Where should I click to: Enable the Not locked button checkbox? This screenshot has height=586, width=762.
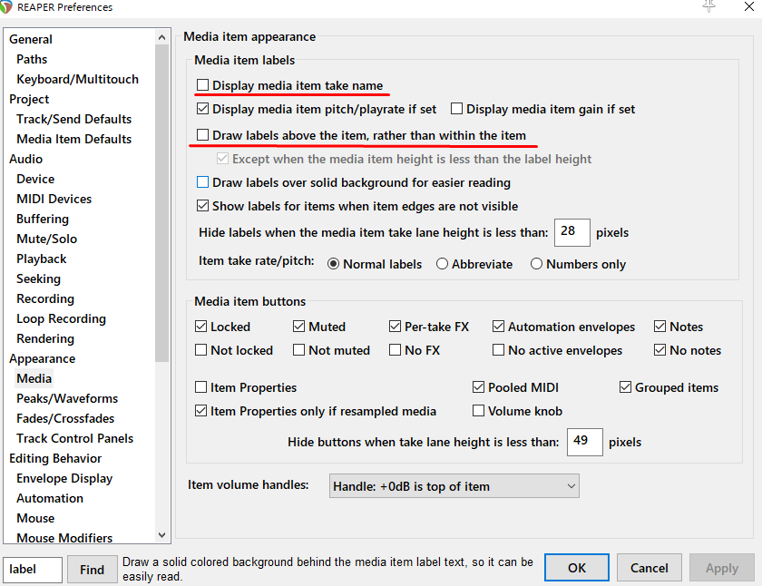pyautogui.click(x=200, y=350)
